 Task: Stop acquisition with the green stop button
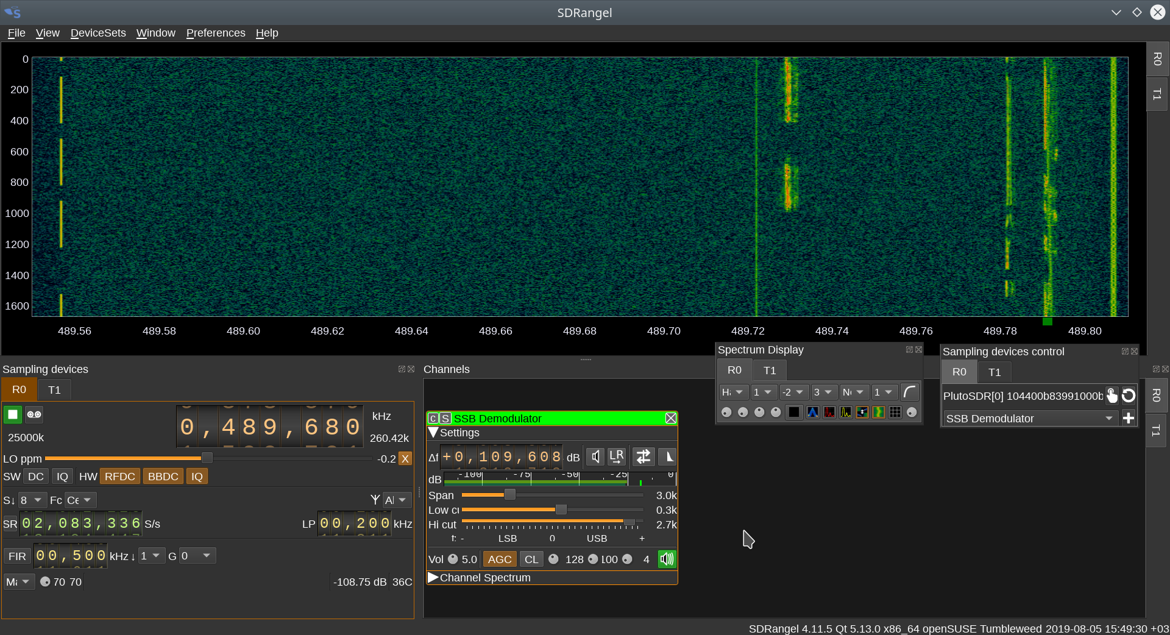(13, 414)
